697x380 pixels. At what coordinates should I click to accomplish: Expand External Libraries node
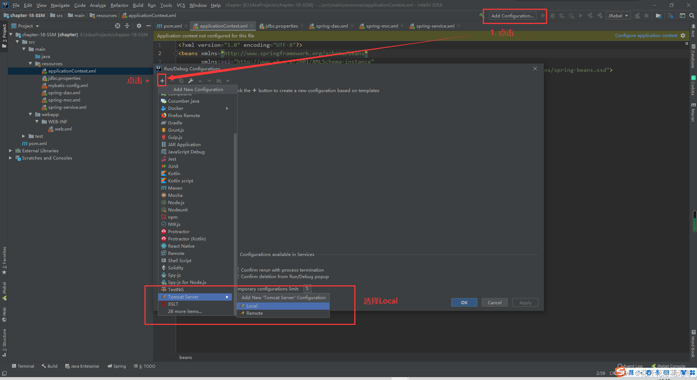[11, 151]
